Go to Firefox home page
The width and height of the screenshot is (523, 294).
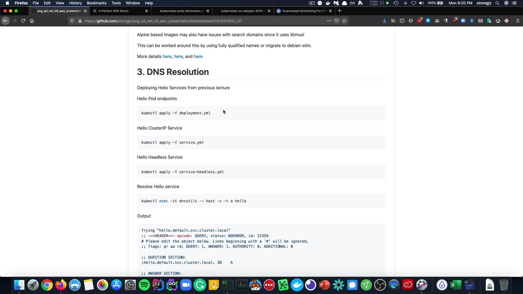point(32,21)
